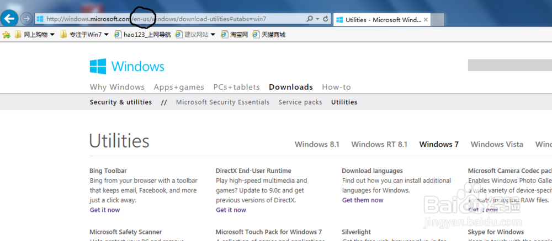This screenshot has height=241, width=552.
Task: Expand the 网上购物 favorites dropdown arrow
Action: click(x=52, y=35)
